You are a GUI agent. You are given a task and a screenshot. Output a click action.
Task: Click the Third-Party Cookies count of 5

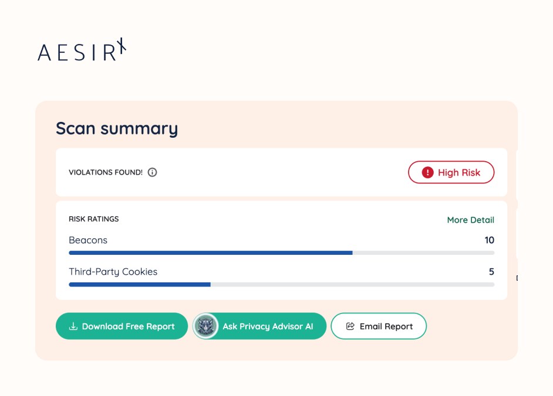[491, 272]
